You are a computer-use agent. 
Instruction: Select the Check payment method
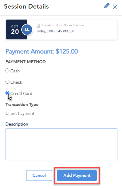(8, 82)
